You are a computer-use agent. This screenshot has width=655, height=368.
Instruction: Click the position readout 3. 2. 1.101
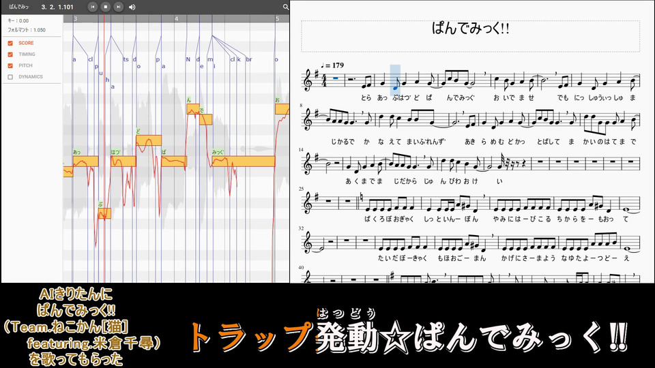(x=57, y=7)
